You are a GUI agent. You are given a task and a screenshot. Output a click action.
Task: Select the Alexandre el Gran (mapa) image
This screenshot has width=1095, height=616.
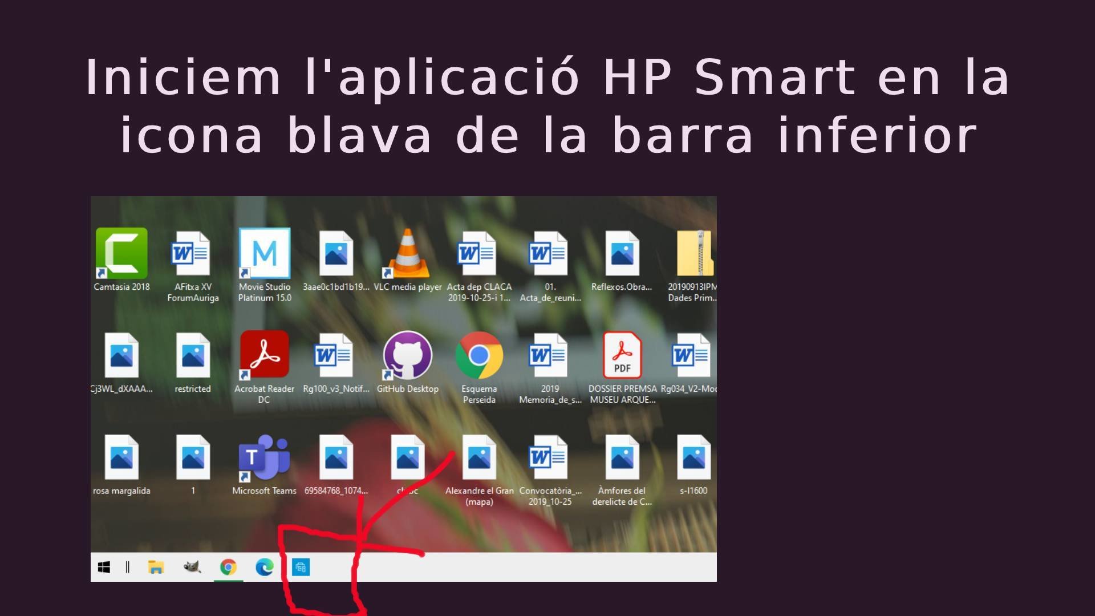click(479, 457)
